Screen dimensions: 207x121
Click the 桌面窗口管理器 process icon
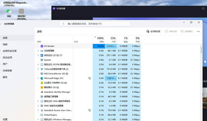[42, 97]
